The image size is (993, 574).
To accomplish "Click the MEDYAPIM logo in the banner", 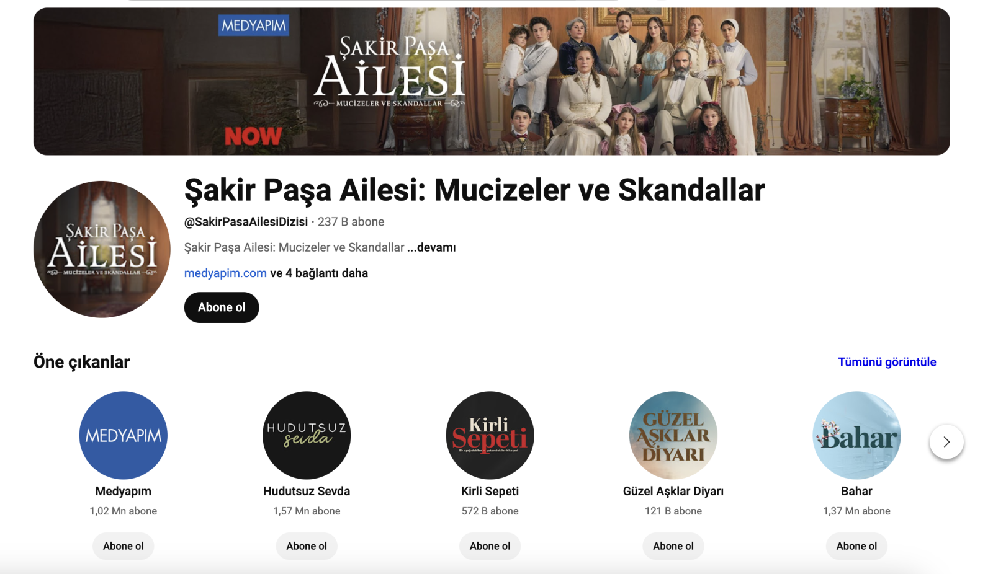I will 254,25.
